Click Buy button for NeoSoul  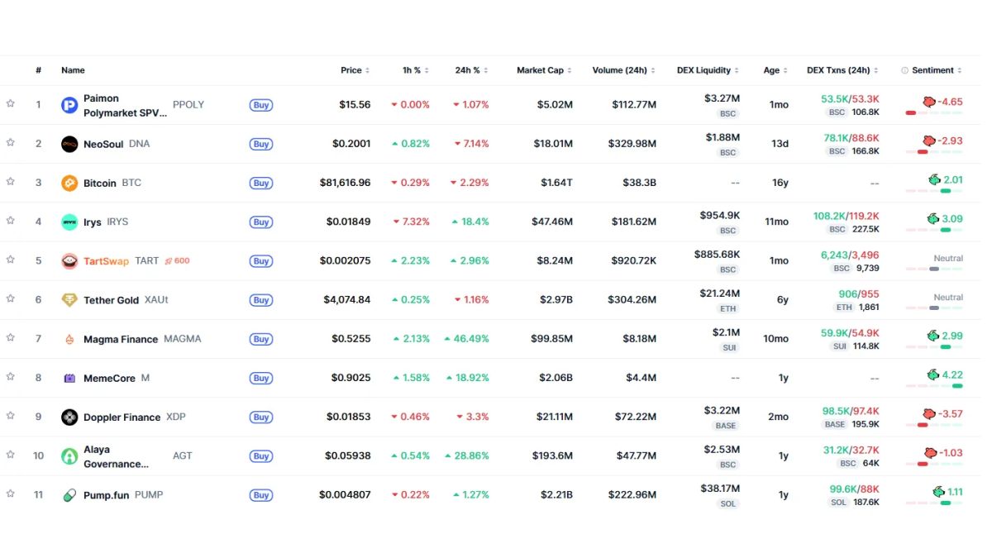click(261, 144)
